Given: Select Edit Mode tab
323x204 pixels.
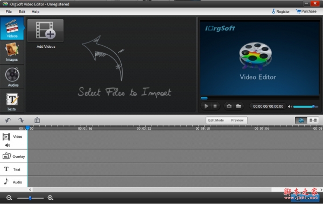Looking at the screenshot, I should (x=216, y=121).
